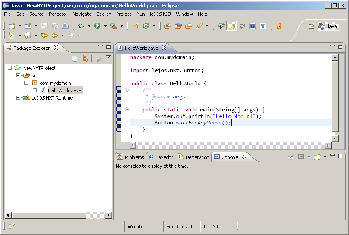Go back with yellow left arrow
The height and width of the screenshot is (235, 349).
[x=55, y=35]
